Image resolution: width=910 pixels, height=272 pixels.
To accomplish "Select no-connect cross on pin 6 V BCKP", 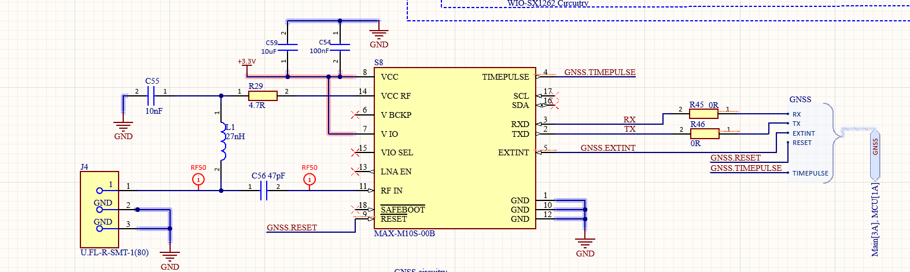I will click(x=355, y=115).
